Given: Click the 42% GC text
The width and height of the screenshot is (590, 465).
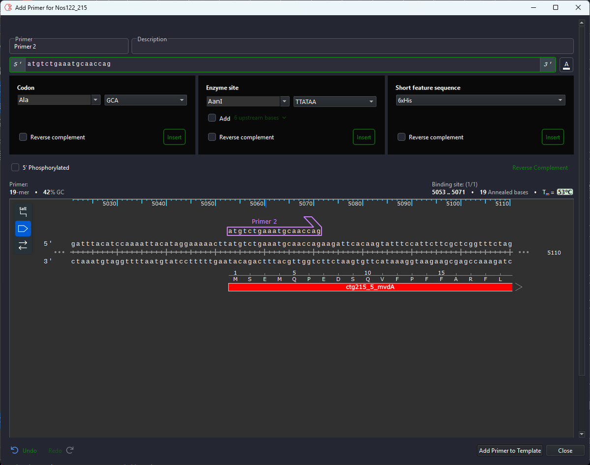Looking at the screenshot, I should click(54, 192).
